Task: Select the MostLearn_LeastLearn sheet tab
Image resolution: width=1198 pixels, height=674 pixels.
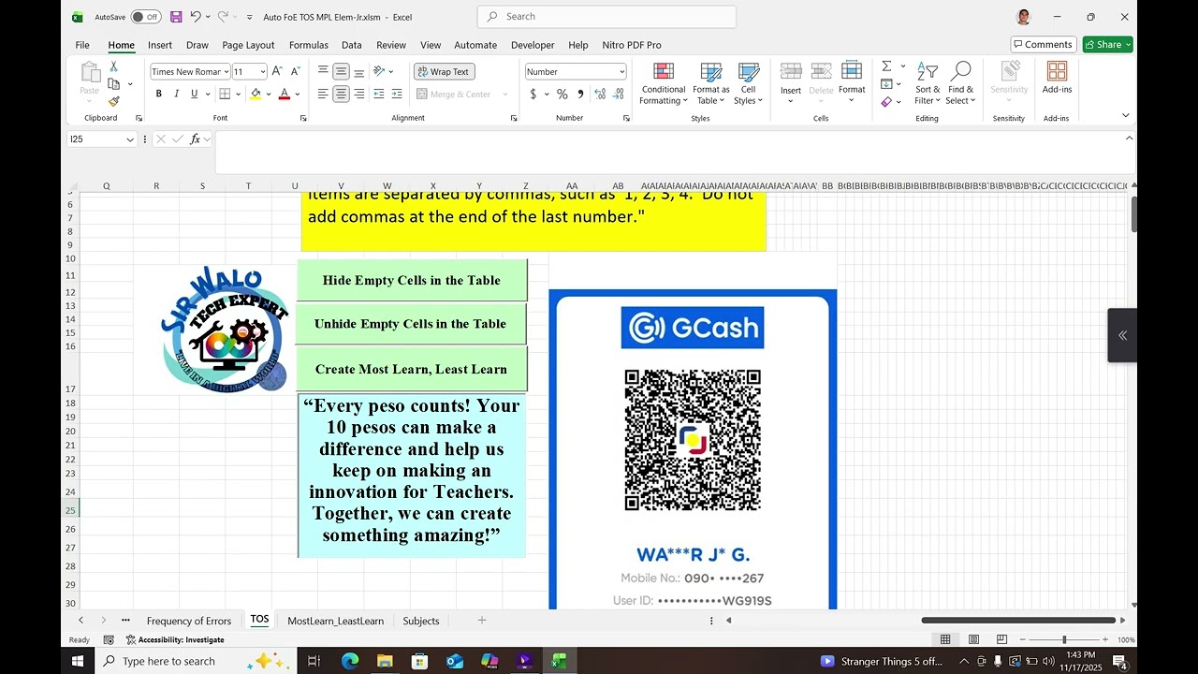Action: (x=335, y=621)
